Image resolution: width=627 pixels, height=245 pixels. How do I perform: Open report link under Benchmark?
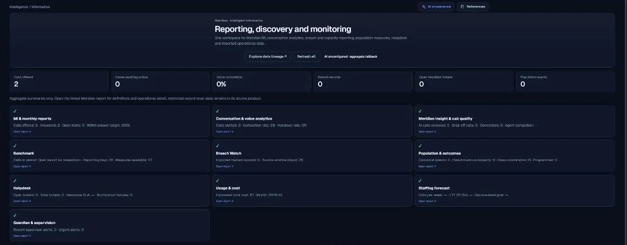(x=22, y=166)
